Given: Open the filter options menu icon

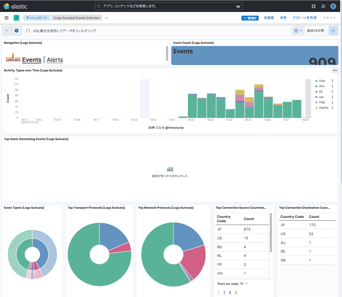Looking at the screenshot, I should pos(7,31).
